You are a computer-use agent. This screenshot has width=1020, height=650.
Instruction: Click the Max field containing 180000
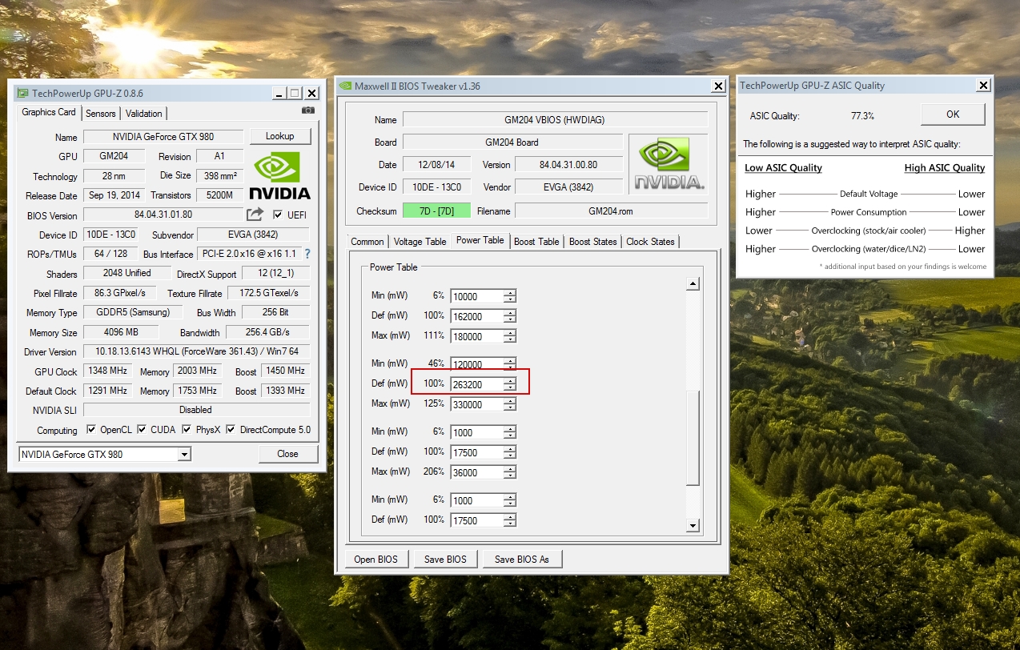click(x=476, y=336)
